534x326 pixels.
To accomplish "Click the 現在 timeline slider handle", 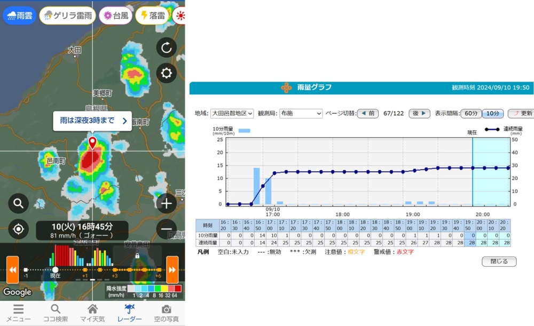I will [55, 269].
